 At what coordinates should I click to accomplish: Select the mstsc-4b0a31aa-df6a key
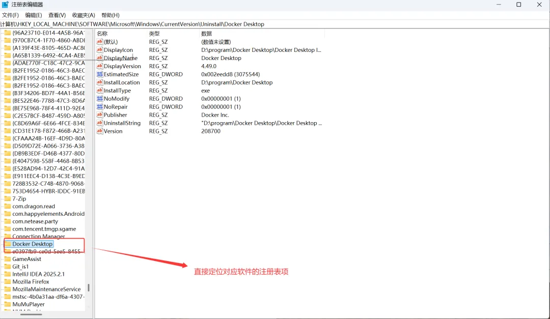(48, 297)
